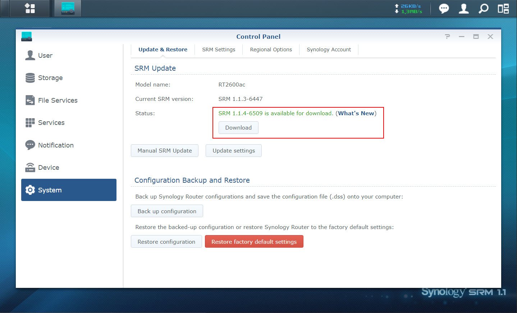Image resolution: width=517 pixels, height=313 pixels.
Task: Click the search magnifier icon
Action: point(484,8)
